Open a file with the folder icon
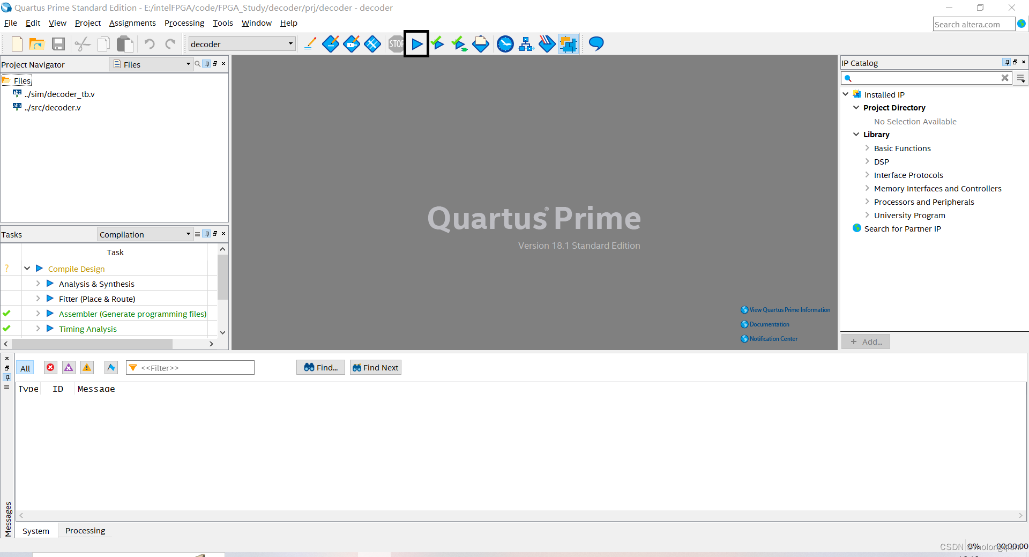Image resolution: width=1029 pixels, height=557 pixels. click(36, 43)
